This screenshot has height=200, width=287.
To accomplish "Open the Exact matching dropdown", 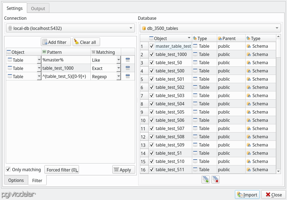I will tap(119, 68).
